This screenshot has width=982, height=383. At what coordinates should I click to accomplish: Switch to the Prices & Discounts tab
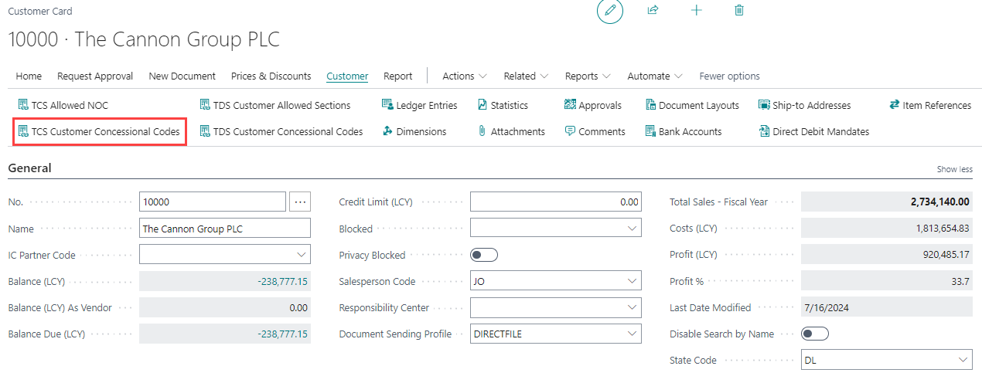pyautogui.click(x=271, y=76)
